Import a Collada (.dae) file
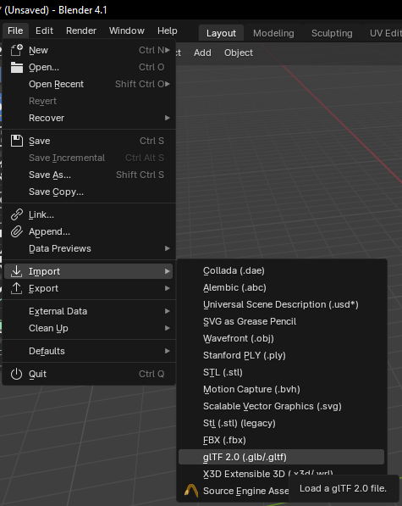The width and height of the screenshot is (402, 506). pos(282,270)
